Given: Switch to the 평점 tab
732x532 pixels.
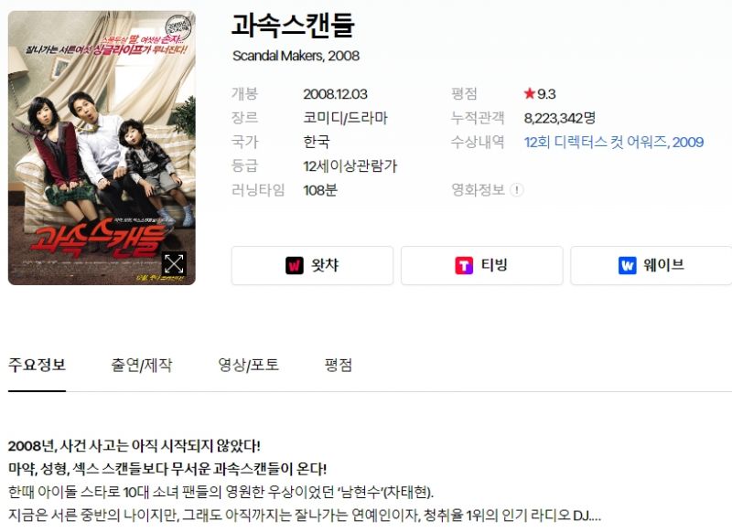Looking at the screenshot, I should pyautogui.click(x=339, y=365).
